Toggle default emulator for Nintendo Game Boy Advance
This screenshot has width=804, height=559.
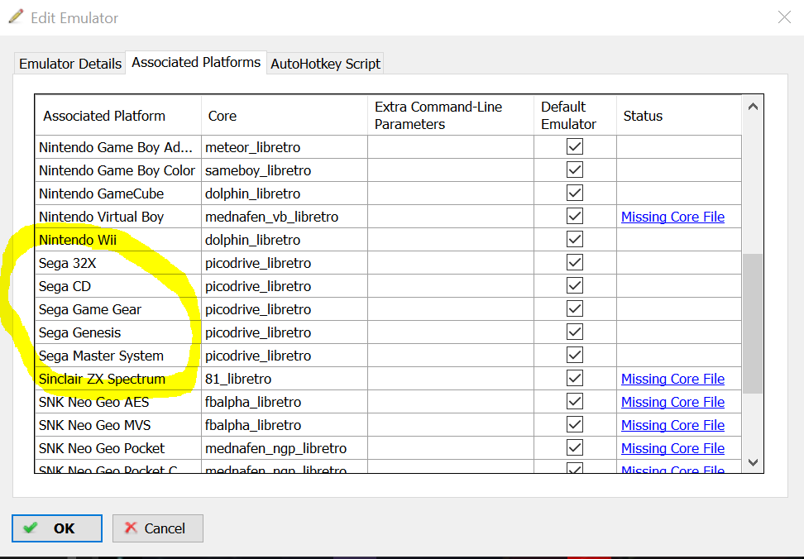575,146
